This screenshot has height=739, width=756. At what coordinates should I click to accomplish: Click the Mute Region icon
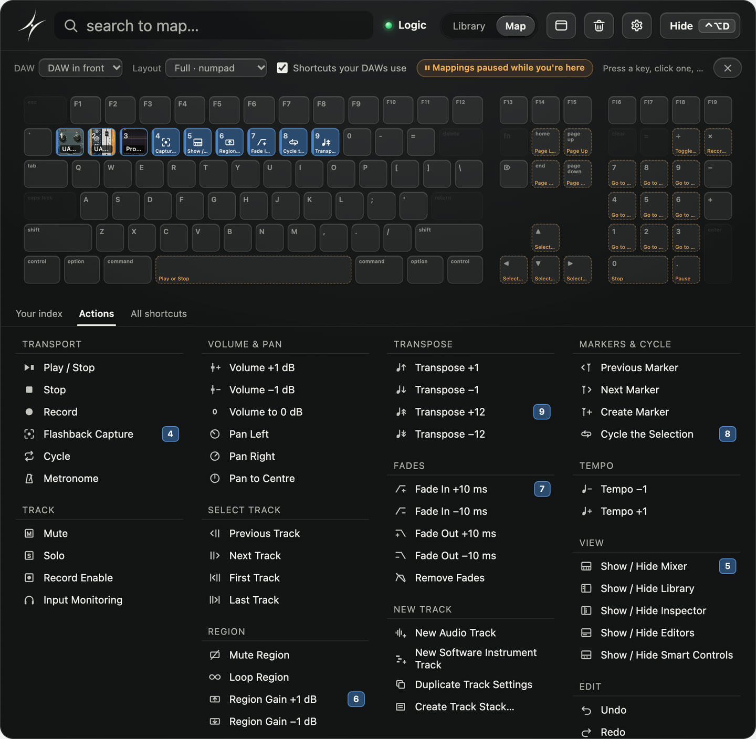pos(215,655)
